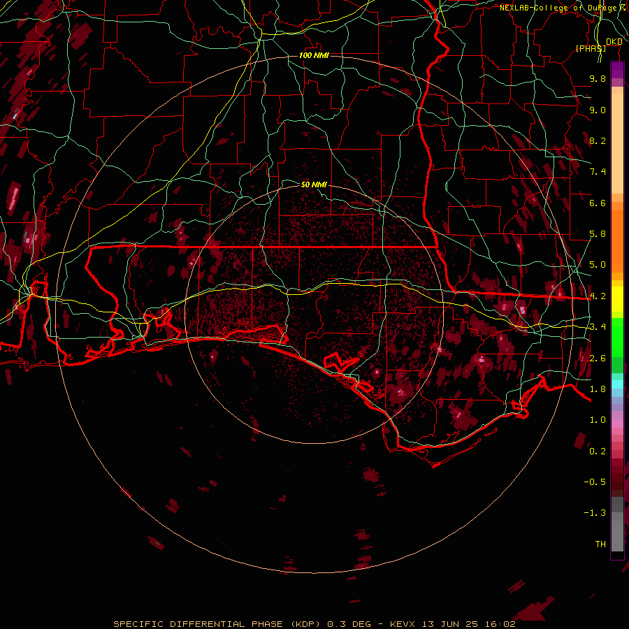
Task: Click the peach color band near 8.2
Action: tap(617, 143)
